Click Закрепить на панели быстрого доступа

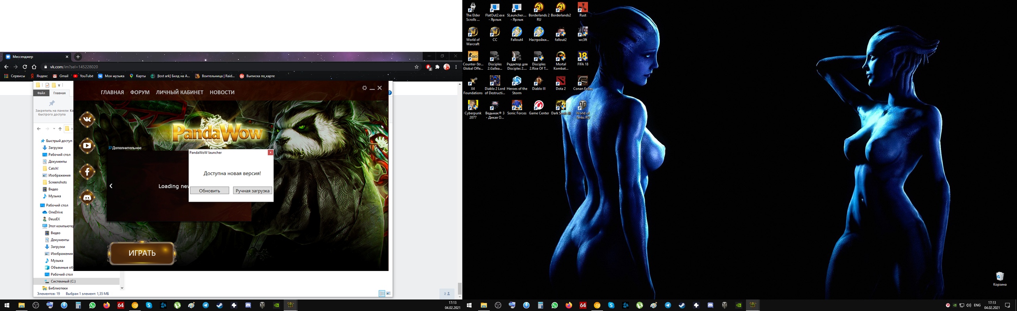[52, 108]
